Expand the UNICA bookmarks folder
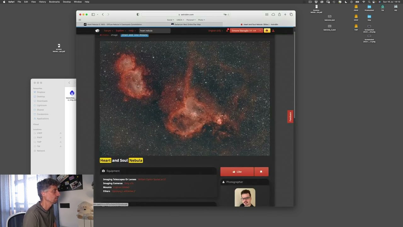Image resolution: width=403 pixels, height=227 pixels. pyautogui.click(x=180, y=20)
